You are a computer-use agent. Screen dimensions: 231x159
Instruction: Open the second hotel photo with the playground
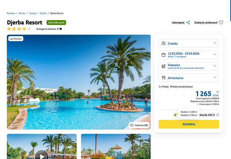[116, 146]
